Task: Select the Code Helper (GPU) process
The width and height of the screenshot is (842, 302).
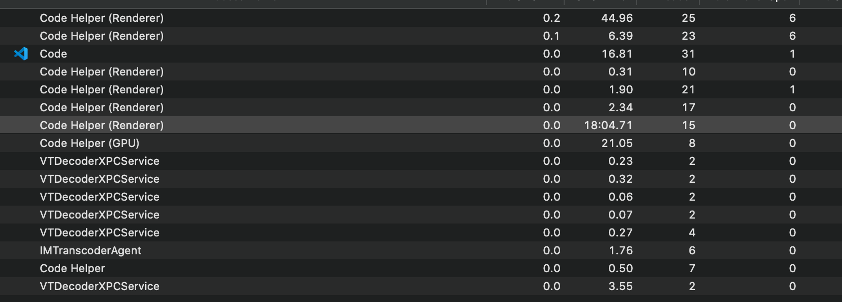Action: (199, 143)
